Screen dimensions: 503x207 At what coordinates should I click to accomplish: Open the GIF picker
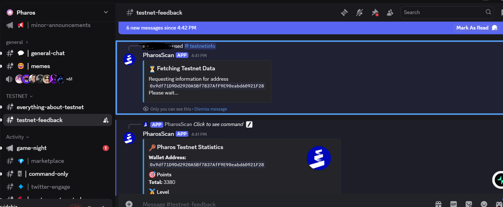453,204
